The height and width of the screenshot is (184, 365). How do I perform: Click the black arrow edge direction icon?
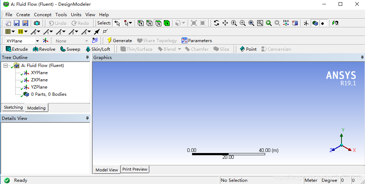(97, 32)
